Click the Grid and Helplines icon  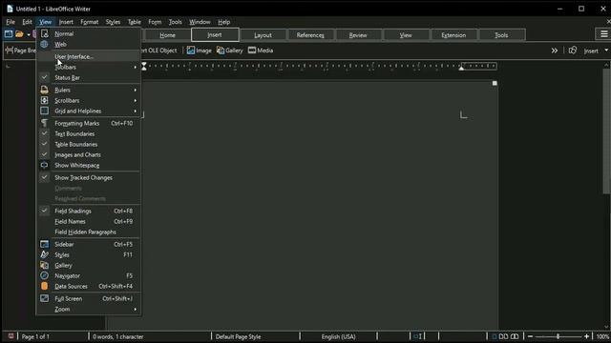tap(45, 111)
